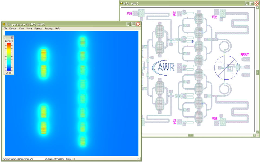260x162 pixels.
Task: Open the Results menu
Action: point(38,28)
